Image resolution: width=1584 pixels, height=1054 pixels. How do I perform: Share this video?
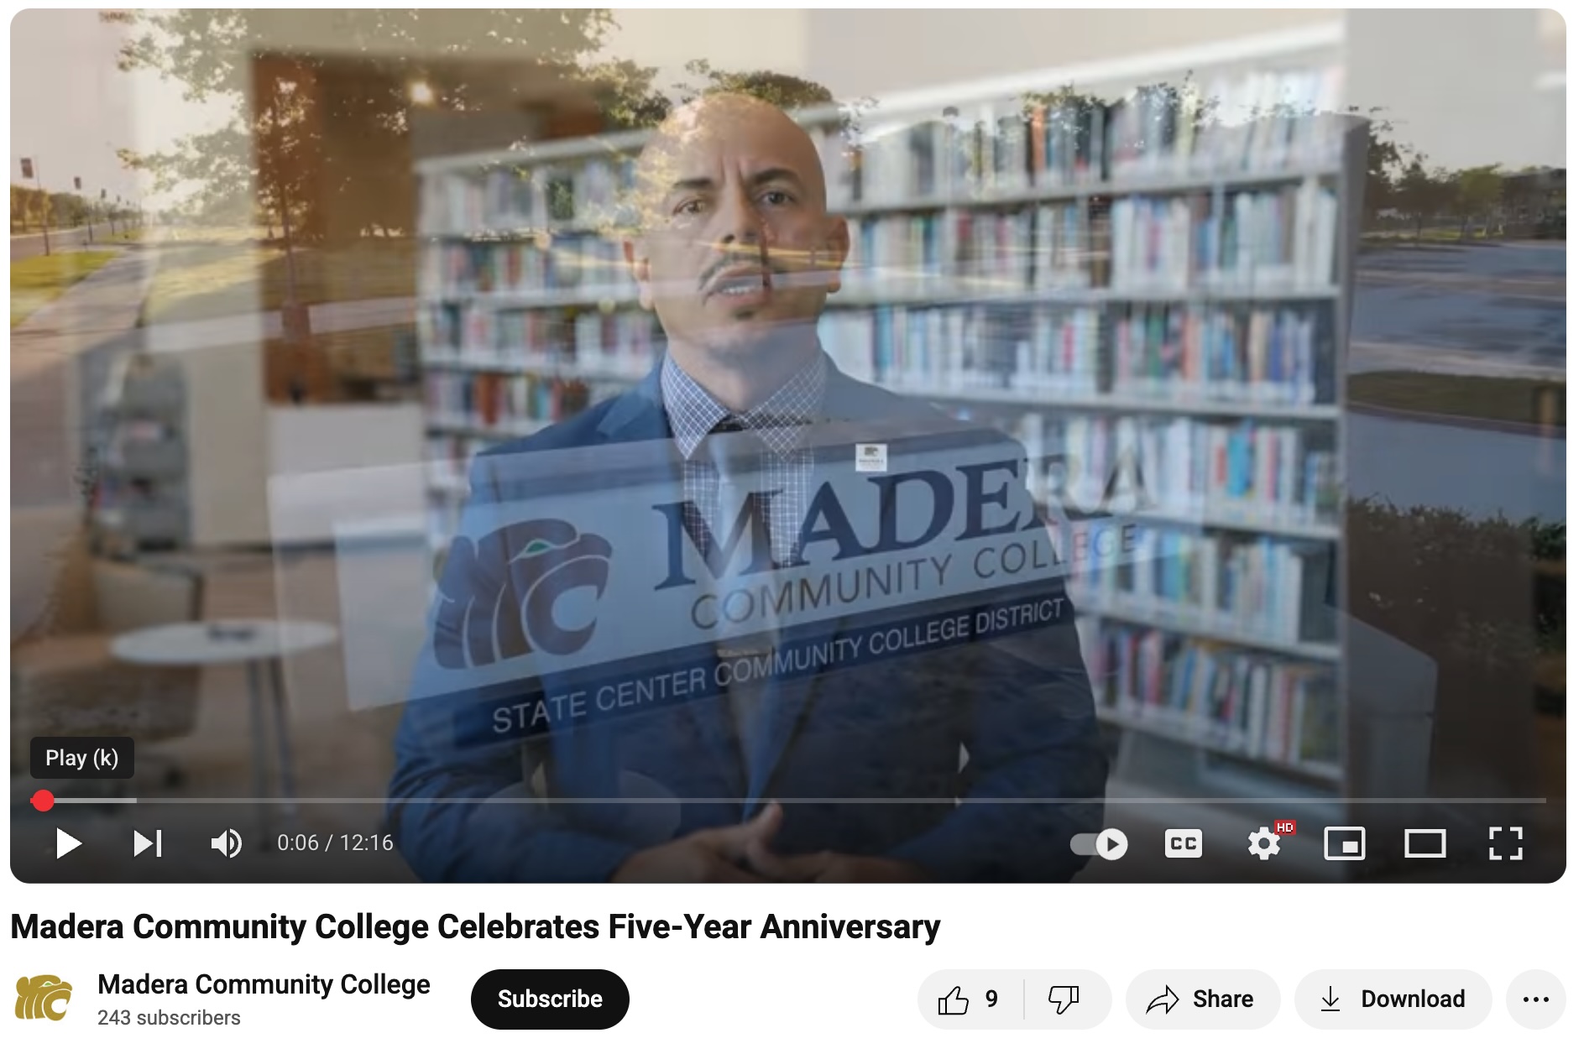click(x=1202, y=999)
